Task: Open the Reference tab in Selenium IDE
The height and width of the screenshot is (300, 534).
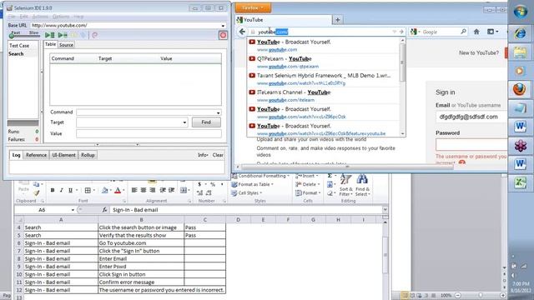Action: click(36, 155)
